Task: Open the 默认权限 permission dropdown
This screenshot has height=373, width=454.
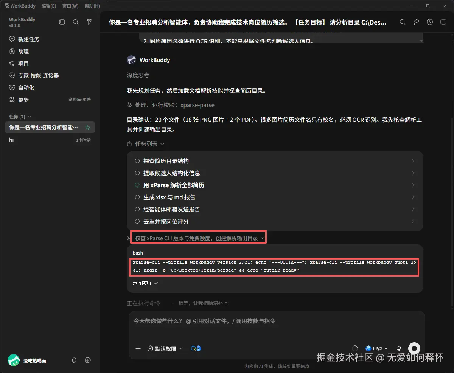Action: tap(165, 348)
